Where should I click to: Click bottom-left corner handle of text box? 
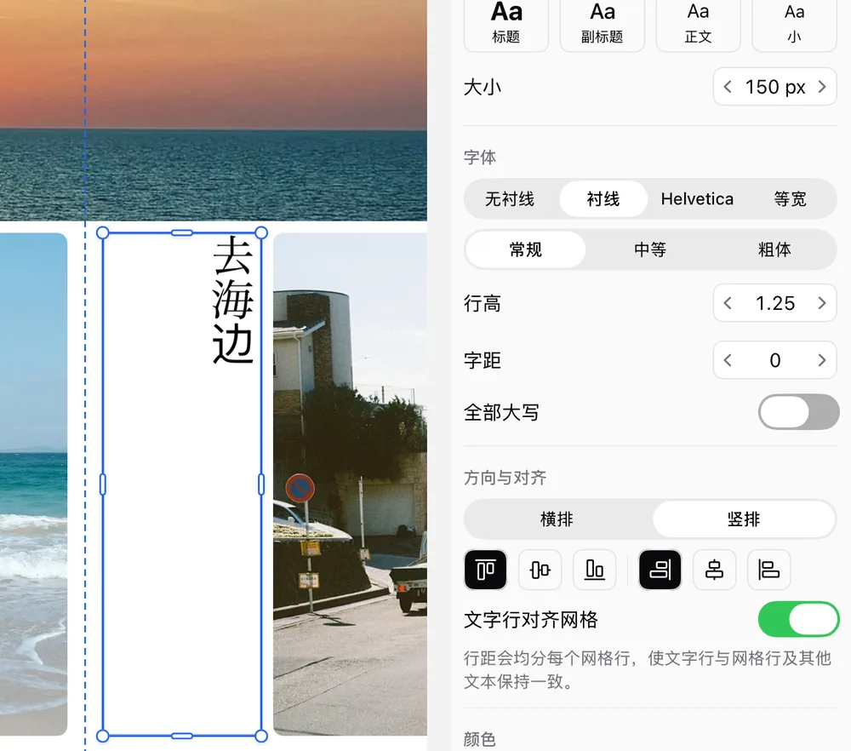(x=103, y=736)
